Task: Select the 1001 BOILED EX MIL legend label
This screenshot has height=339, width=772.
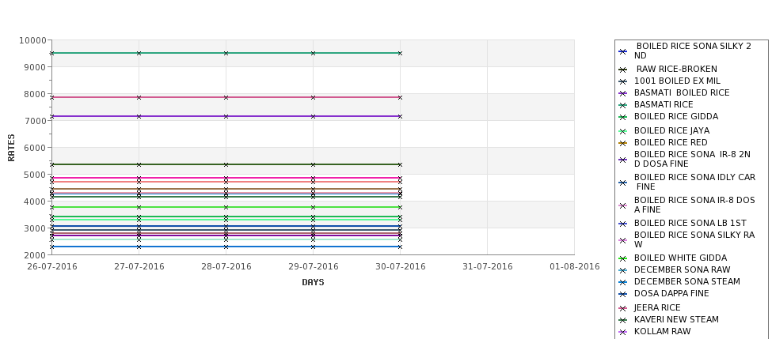Action: click(x=677, y=81)
